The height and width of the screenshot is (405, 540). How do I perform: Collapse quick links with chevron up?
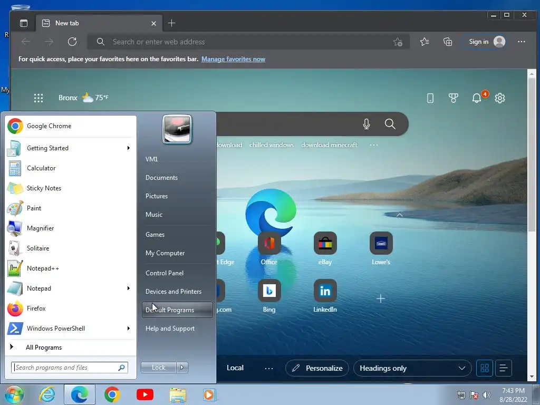click(x=400, y=215)
